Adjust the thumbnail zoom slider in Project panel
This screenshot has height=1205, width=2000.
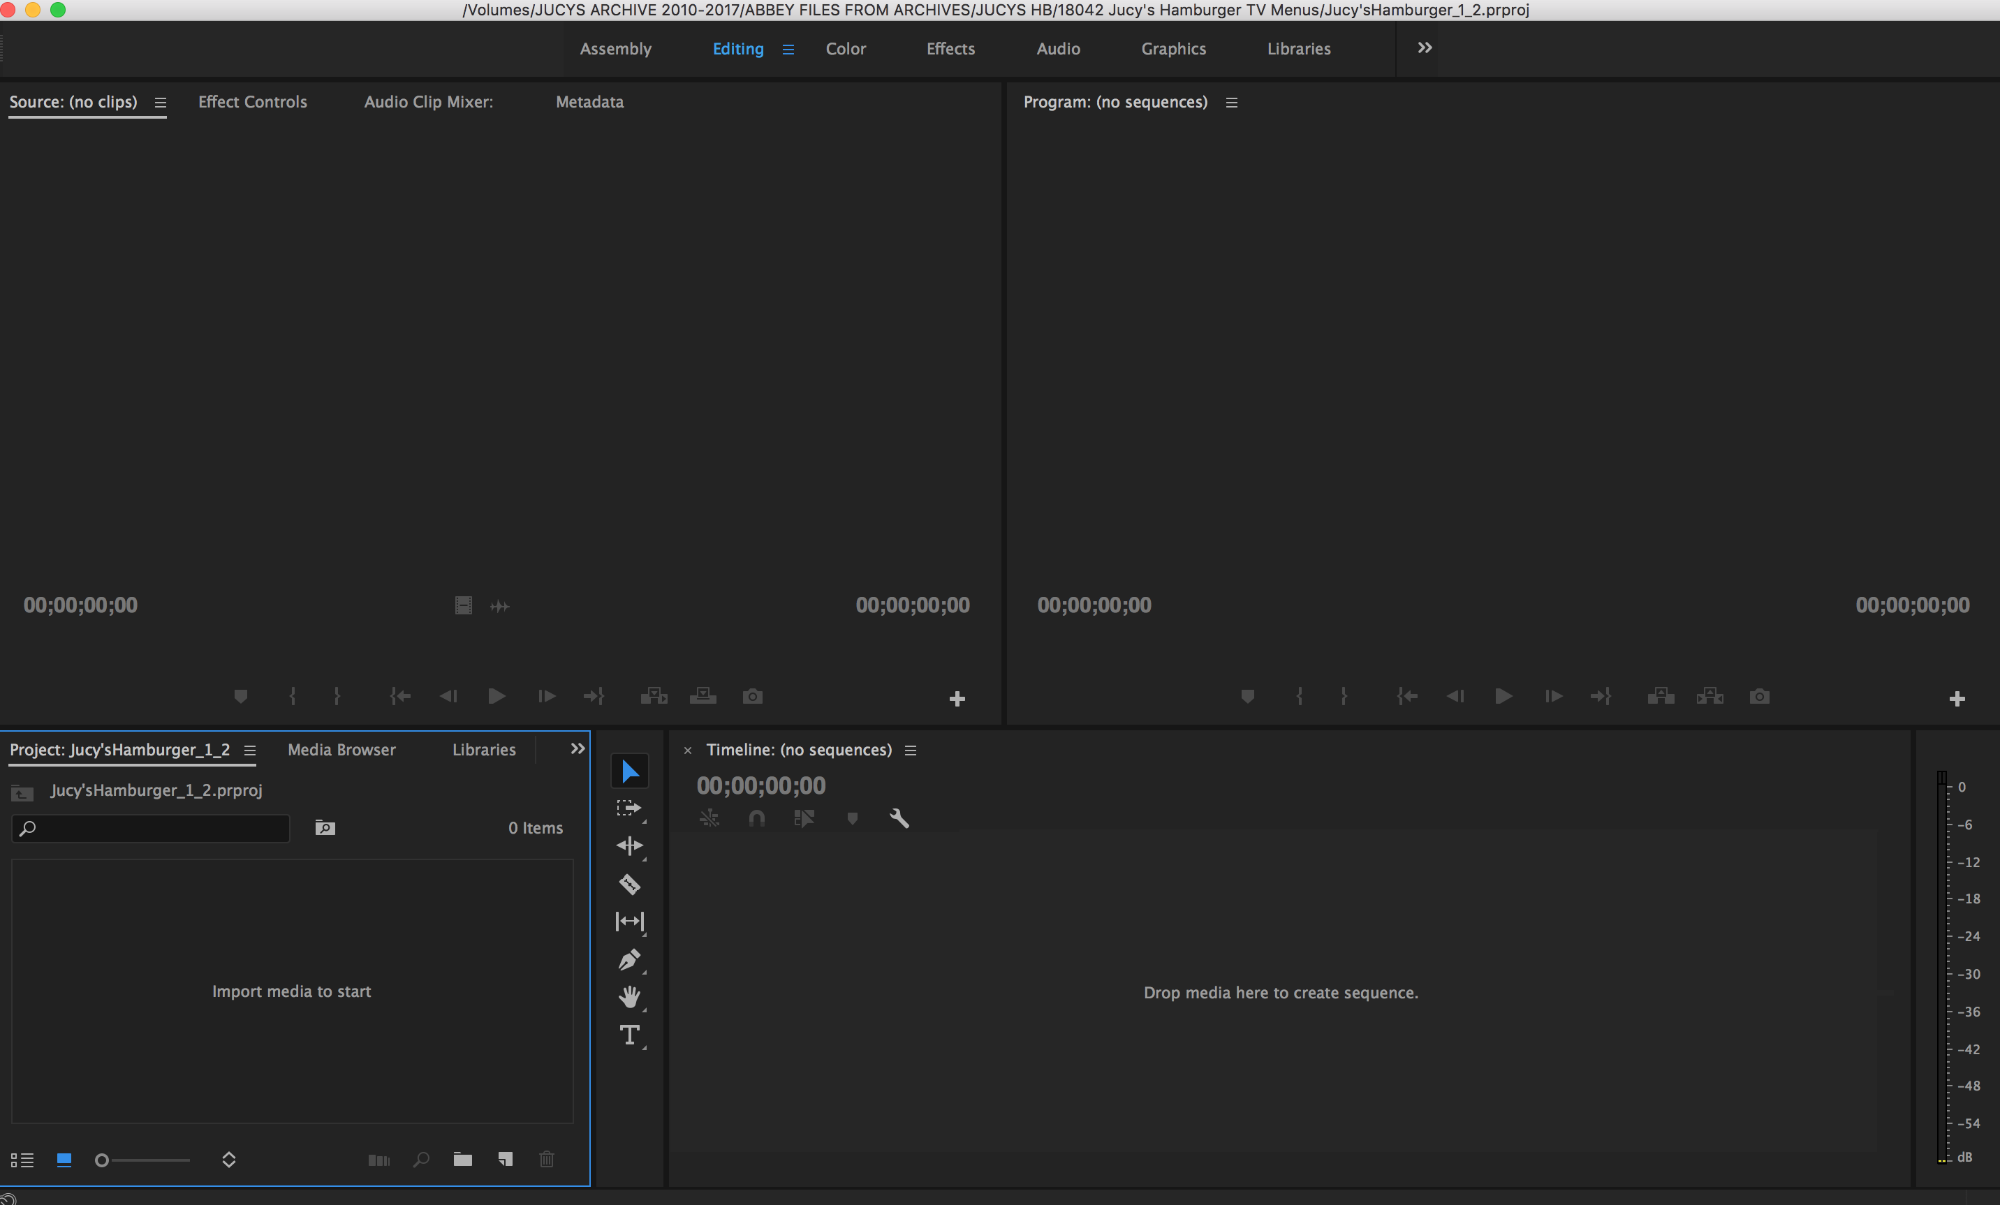click(142, 1160)
